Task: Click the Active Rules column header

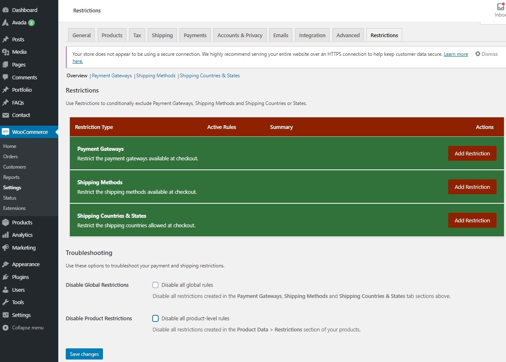Action: [222, 127]
